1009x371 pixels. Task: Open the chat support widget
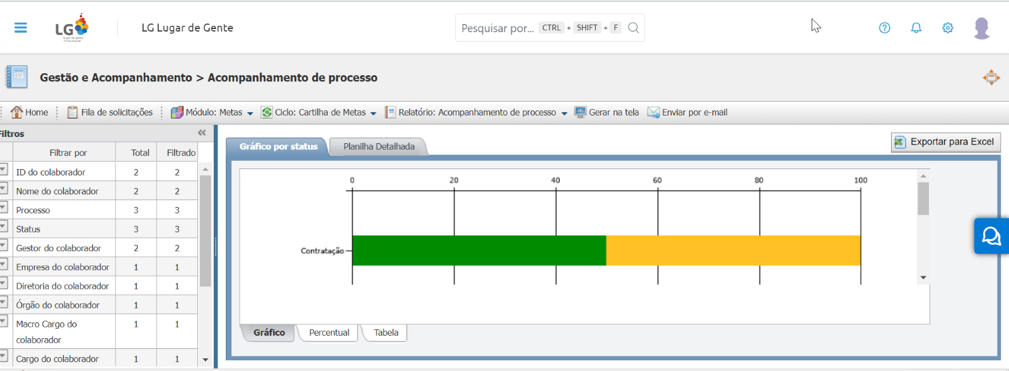991,236
